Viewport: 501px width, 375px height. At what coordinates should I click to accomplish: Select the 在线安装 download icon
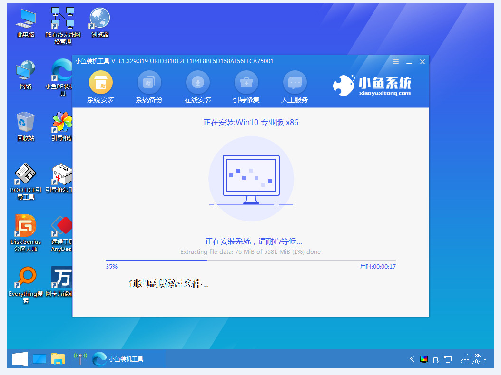pos(197,83)
